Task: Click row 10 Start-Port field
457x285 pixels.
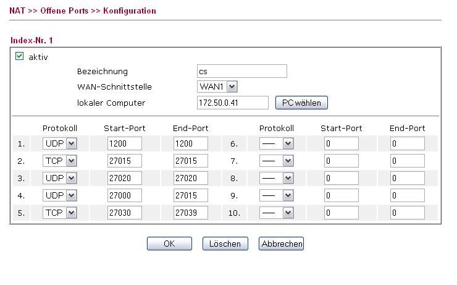Action: click(342, 213)
